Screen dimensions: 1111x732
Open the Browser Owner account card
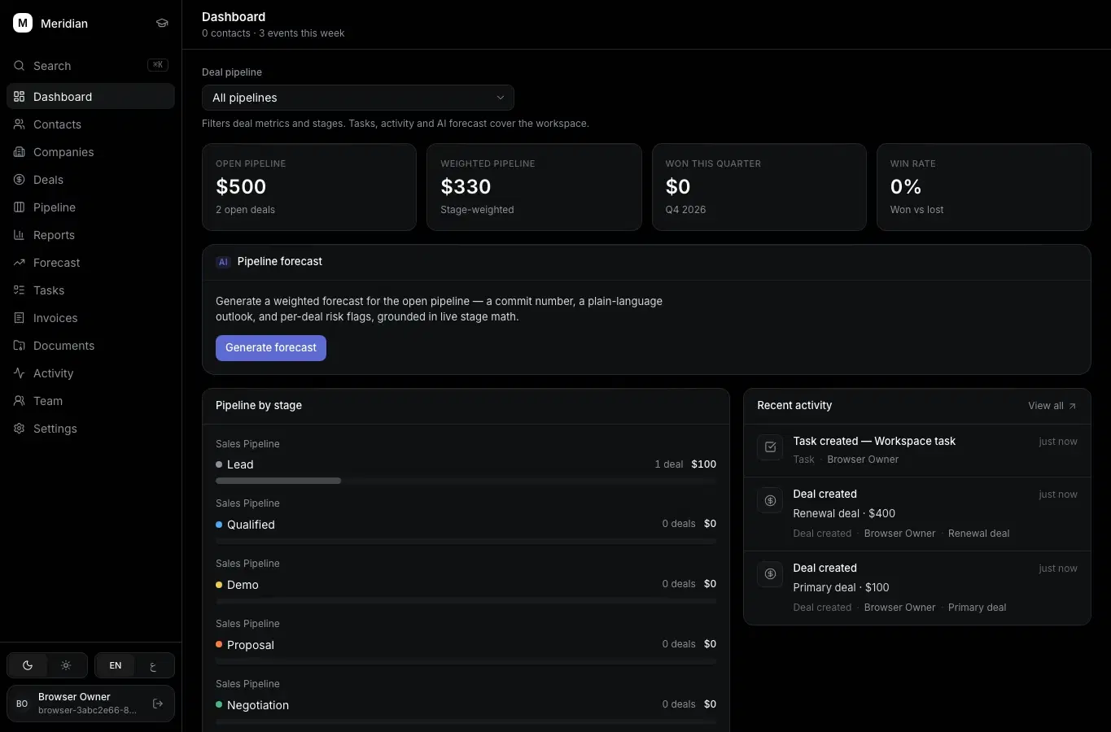pyautogui.click(x=90, y=704)
